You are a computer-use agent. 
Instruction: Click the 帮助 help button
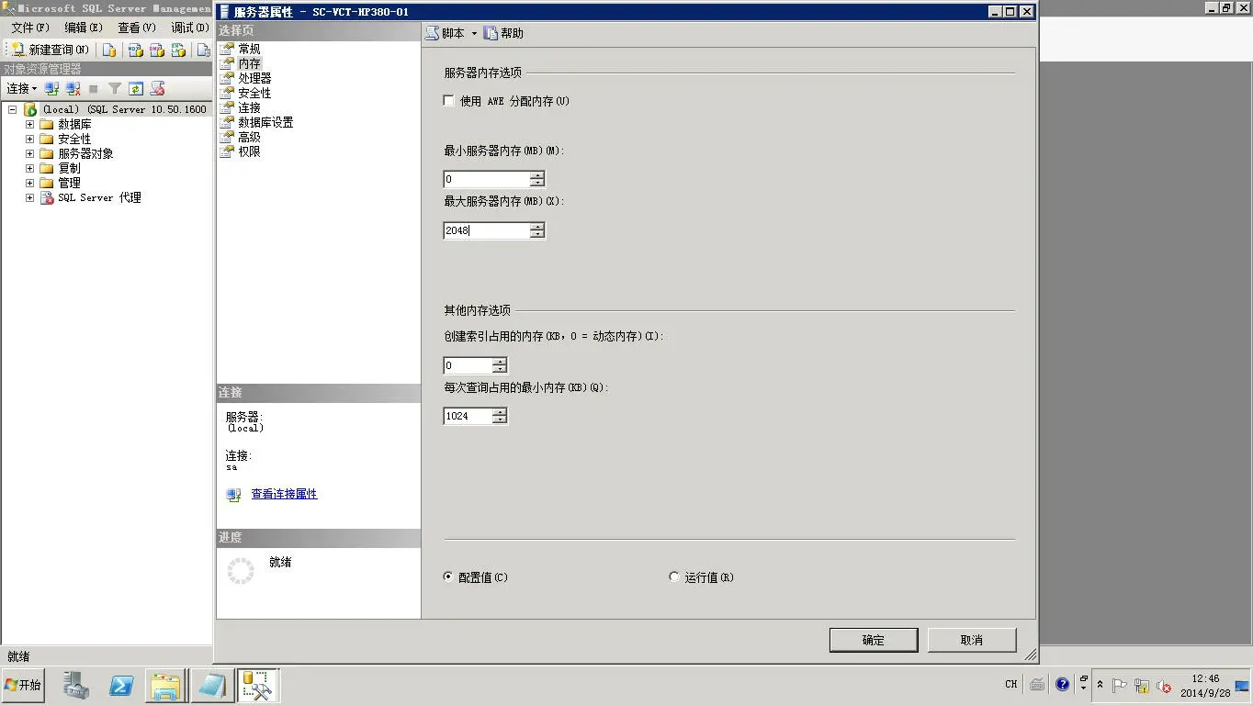[x=504, y=33]
